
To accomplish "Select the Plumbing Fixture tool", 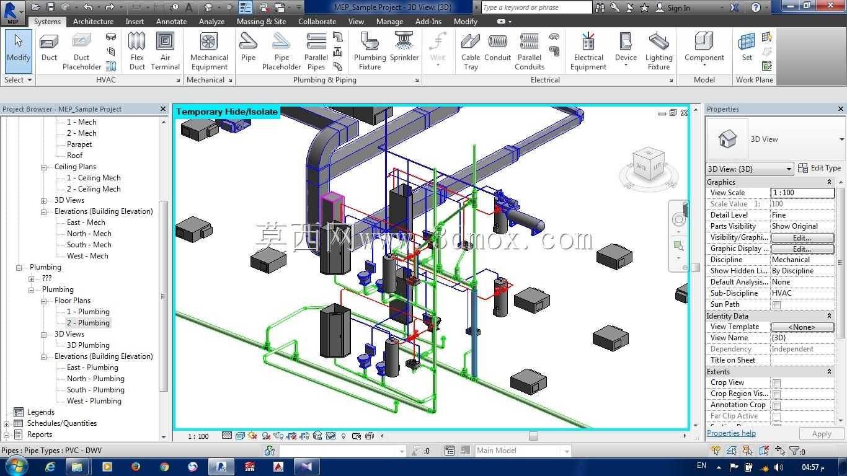I will [370, 51].
